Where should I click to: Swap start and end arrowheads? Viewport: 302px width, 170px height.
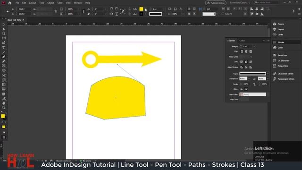coord(254,79)
